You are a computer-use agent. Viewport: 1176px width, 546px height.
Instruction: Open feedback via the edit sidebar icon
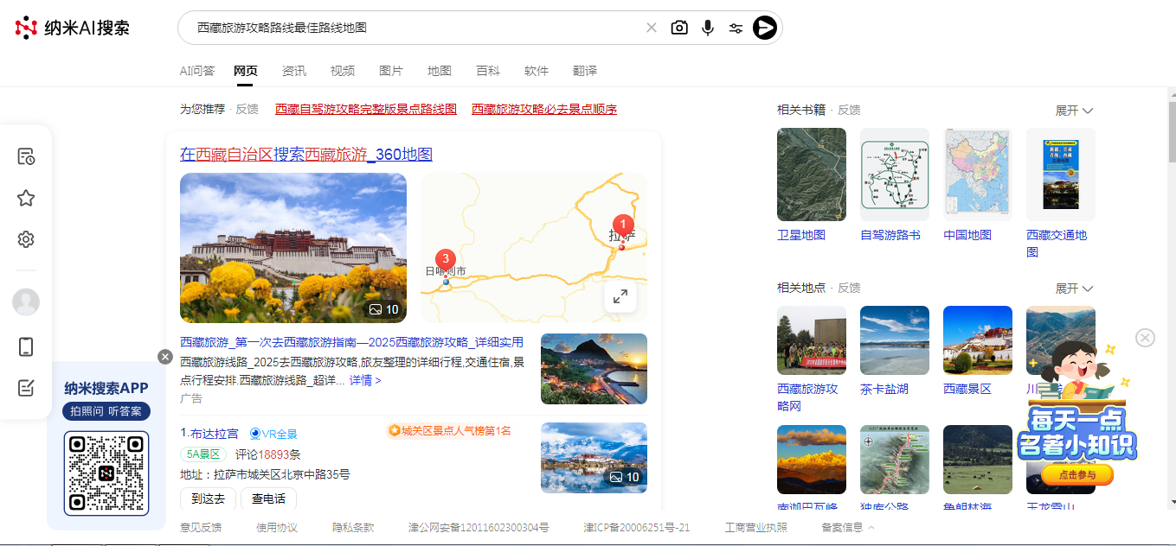[x=26, y=388]
